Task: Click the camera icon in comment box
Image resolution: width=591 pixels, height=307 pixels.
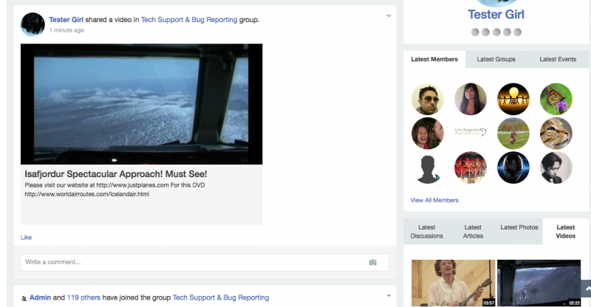Action: [372, 263]
